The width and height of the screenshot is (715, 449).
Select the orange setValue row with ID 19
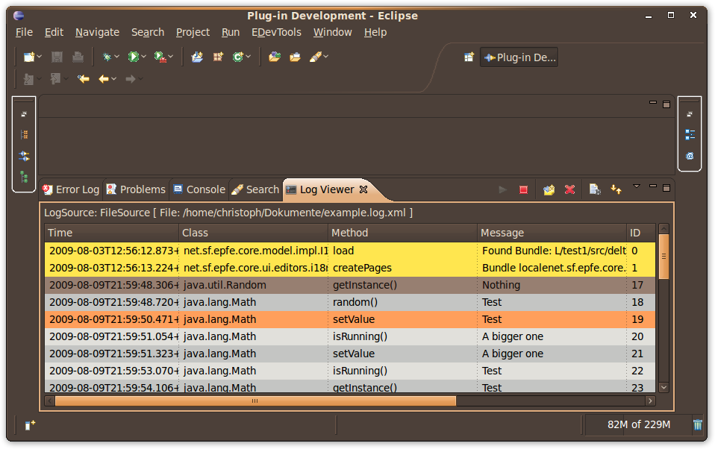click(x=350, y=319)
